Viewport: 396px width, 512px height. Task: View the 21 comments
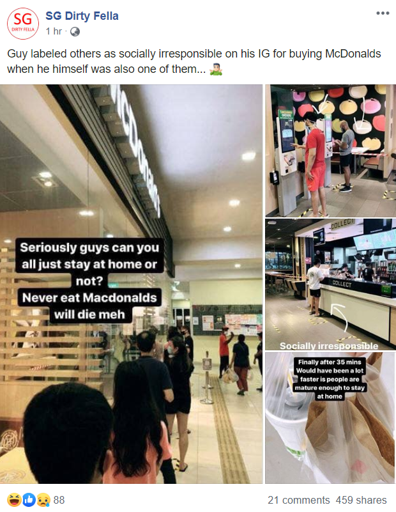pos(299,500)
